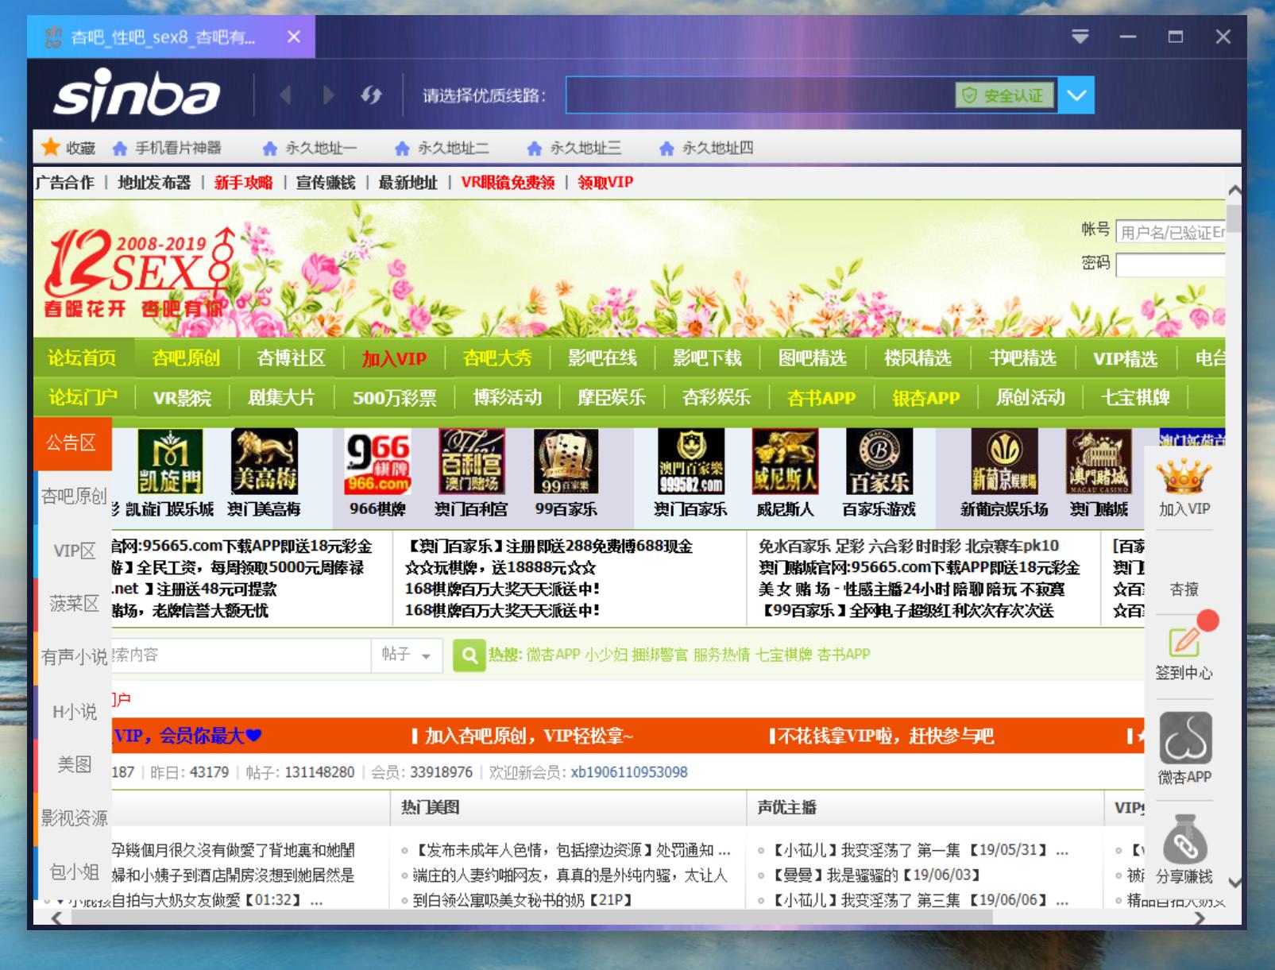Open the 最新地址 link
The image size is (1275, 970).
(x=408, y=182)
